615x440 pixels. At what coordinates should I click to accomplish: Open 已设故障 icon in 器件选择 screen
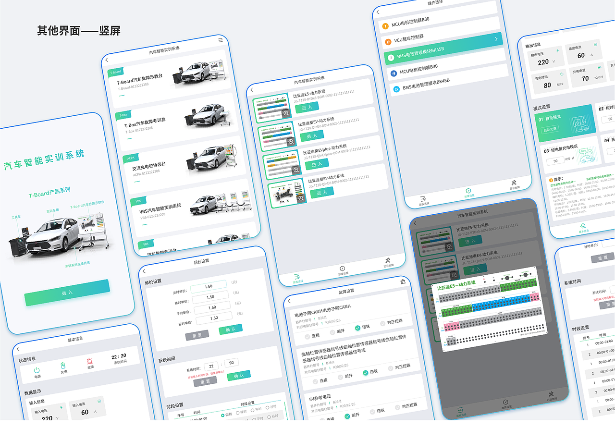(x=514, y=183)
